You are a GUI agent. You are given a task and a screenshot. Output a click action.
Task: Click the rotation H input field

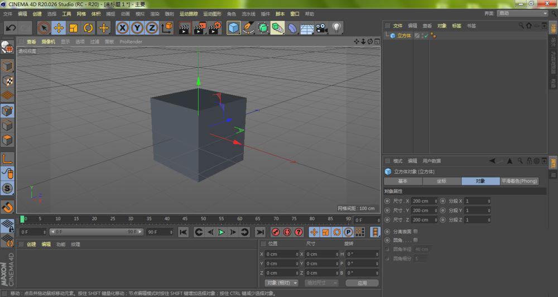[362, 254]
